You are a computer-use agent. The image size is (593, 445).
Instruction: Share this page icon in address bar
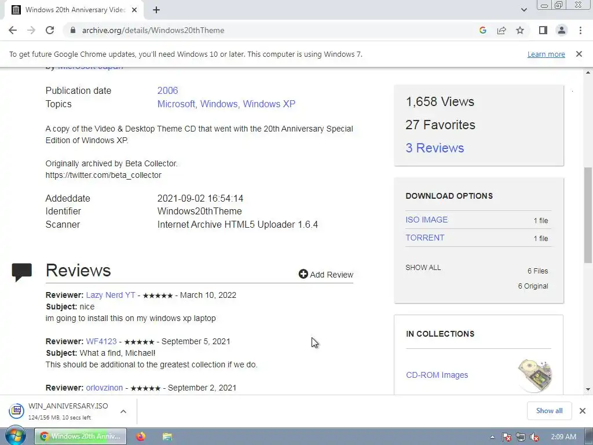502,30
